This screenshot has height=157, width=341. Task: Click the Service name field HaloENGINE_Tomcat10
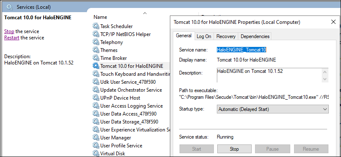point(242,50)
